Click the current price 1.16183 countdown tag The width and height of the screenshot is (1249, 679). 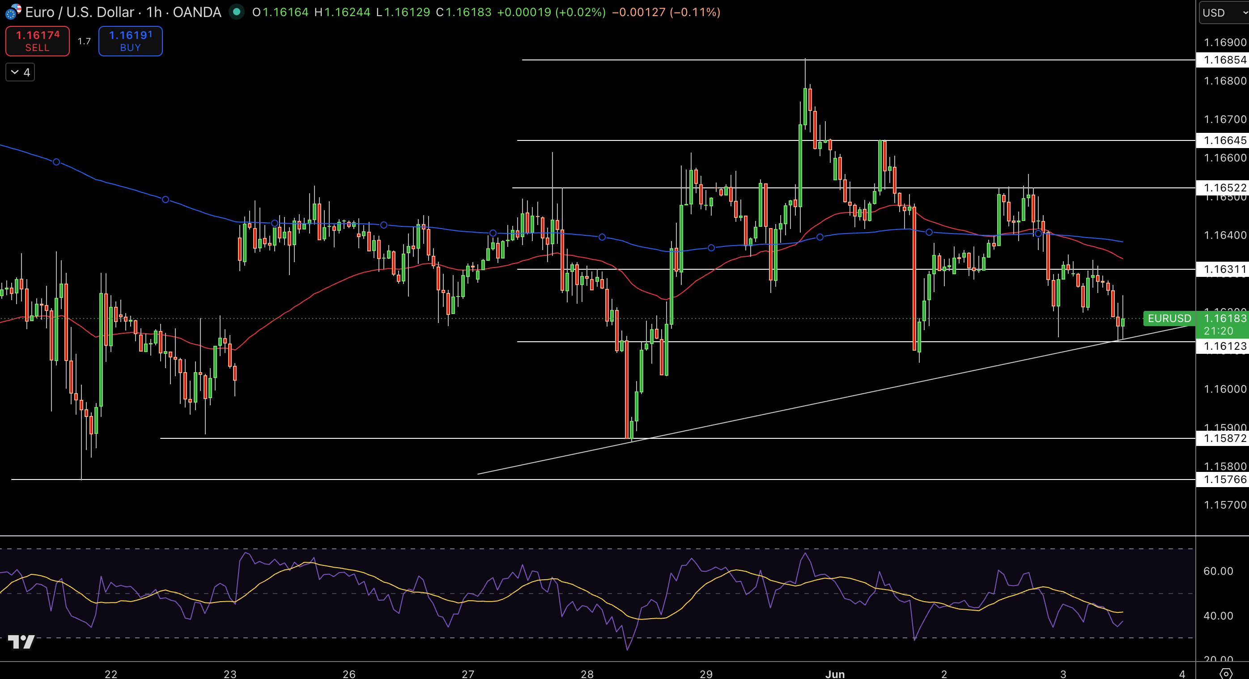[x=1222, y=324]
